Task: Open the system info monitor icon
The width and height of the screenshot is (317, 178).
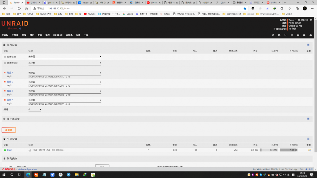Action: click(298, 35)
